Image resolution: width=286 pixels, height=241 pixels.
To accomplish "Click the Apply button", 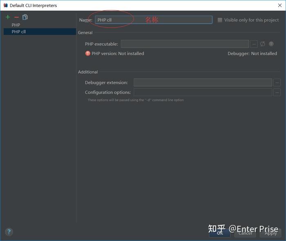I will click(x=270, y=233).
